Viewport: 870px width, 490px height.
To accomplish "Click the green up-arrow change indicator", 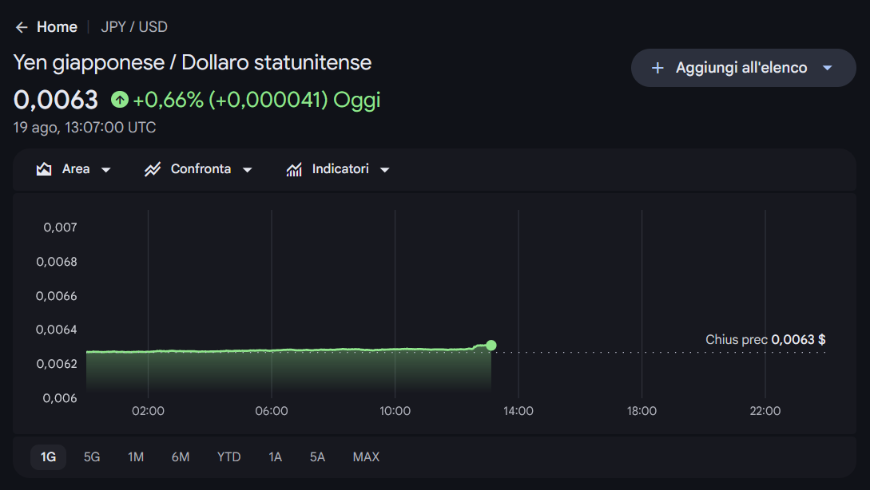I will 119,100.
